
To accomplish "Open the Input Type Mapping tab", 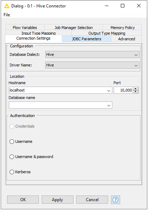I will [x=39, y=33].
